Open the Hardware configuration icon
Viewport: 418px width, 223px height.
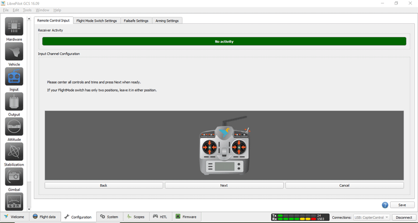pyautogui.click(x=14, y=26)
